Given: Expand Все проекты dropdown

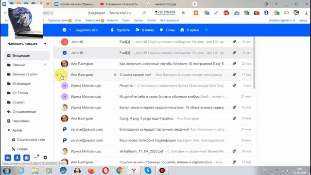Looking at the screenshot, I should (x=169, y=20).
